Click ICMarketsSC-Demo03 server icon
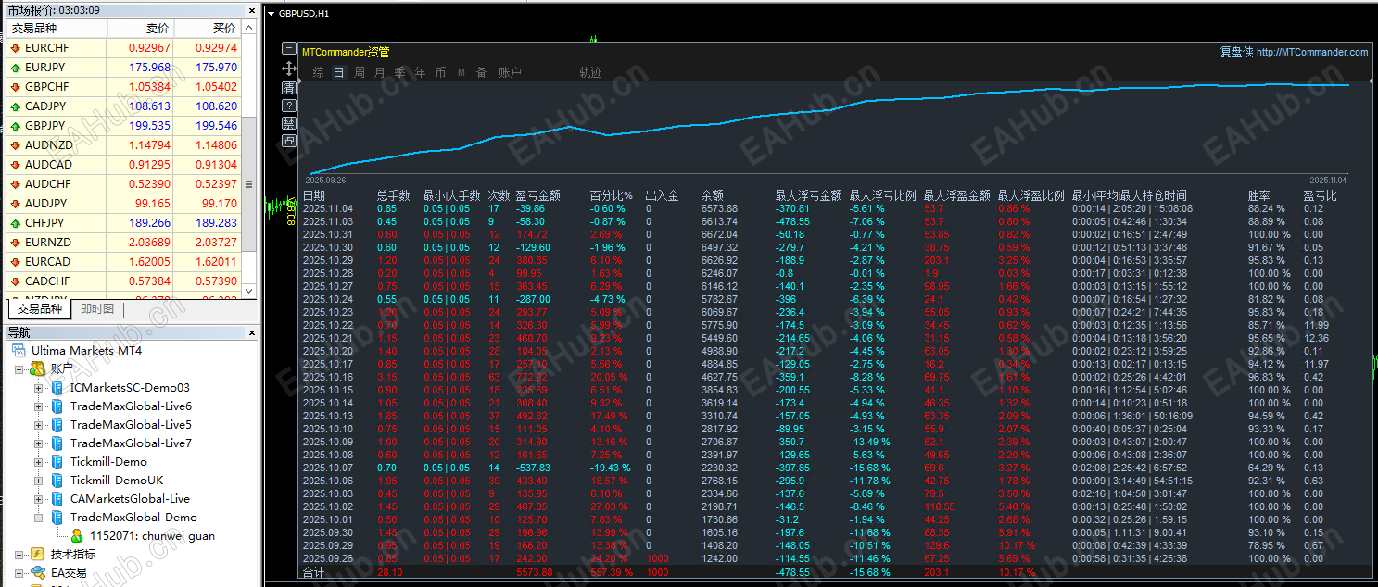1378x587 pixels. coord(57,388)
